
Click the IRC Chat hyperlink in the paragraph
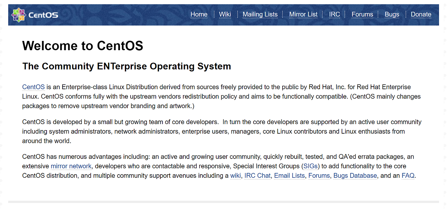tap(257, 176)
